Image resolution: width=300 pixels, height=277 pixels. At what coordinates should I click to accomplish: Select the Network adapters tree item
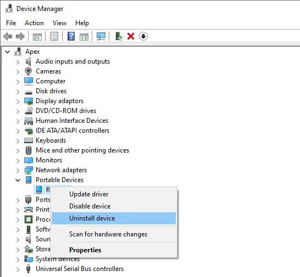tap(61, 170)
